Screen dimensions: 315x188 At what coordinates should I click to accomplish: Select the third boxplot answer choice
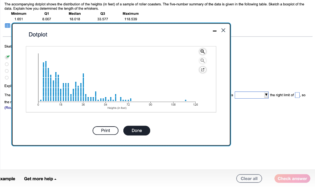[6, 71]
